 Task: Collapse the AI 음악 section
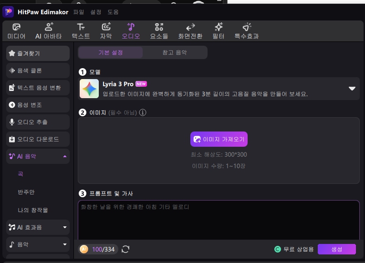pos(65,156)
